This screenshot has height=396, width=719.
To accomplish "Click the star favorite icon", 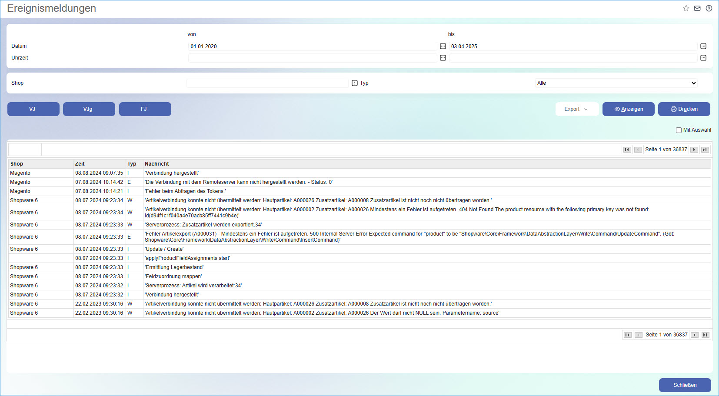I will pos(686,8).
